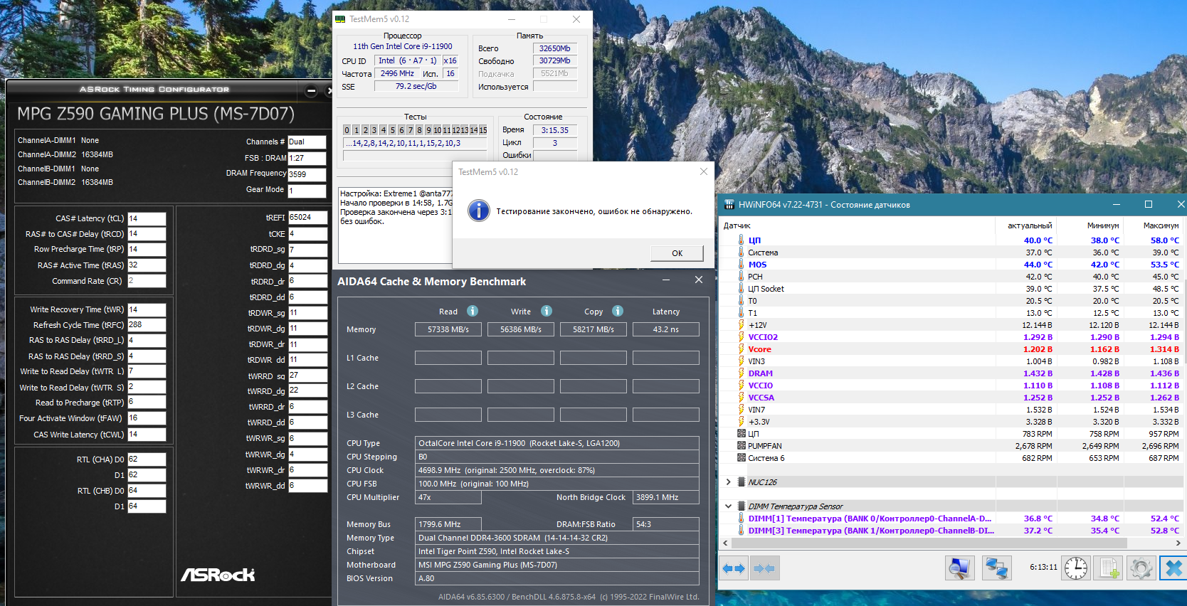Click the lightning icon beside DRAM voltage row

741,373
